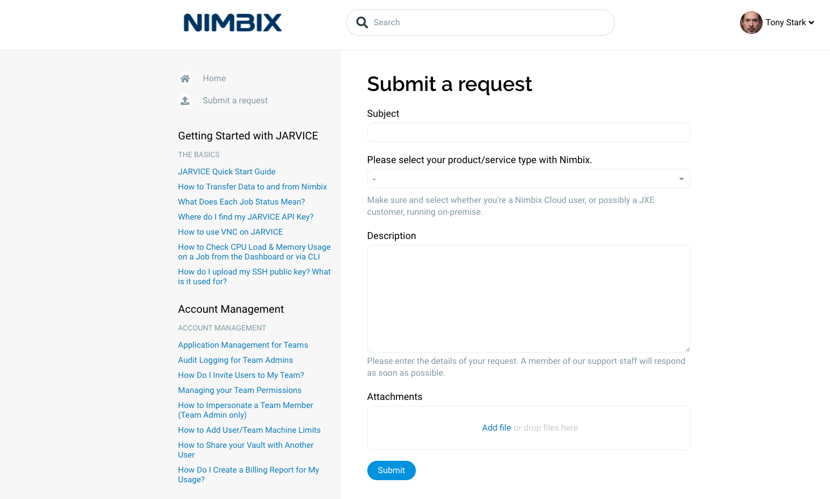
Task: Click the attachments drop zone
Action: click(x=528, y=428)
